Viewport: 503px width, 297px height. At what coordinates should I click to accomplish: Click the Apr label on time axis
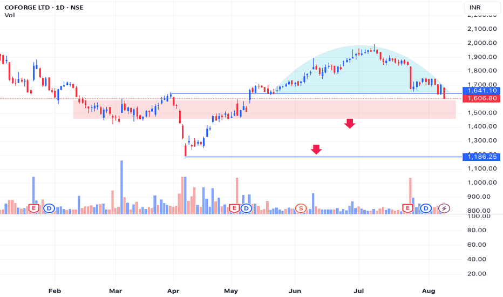173,291
